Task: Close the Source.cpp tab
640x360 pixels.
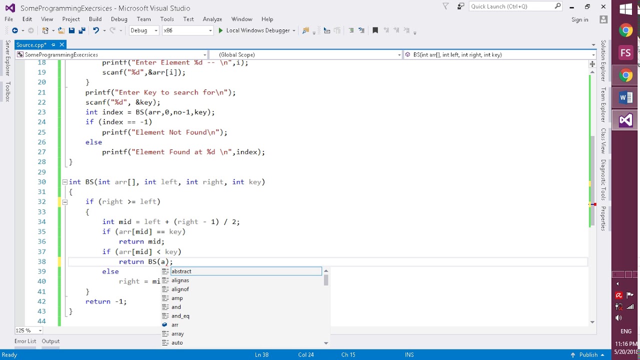Action: [62, 45]
